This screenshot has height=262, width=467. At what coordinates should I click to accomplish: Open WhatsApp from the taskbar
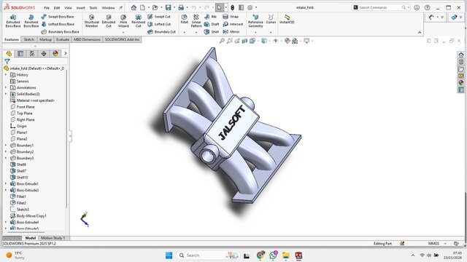pyautogui.click(x=273, y=255)
